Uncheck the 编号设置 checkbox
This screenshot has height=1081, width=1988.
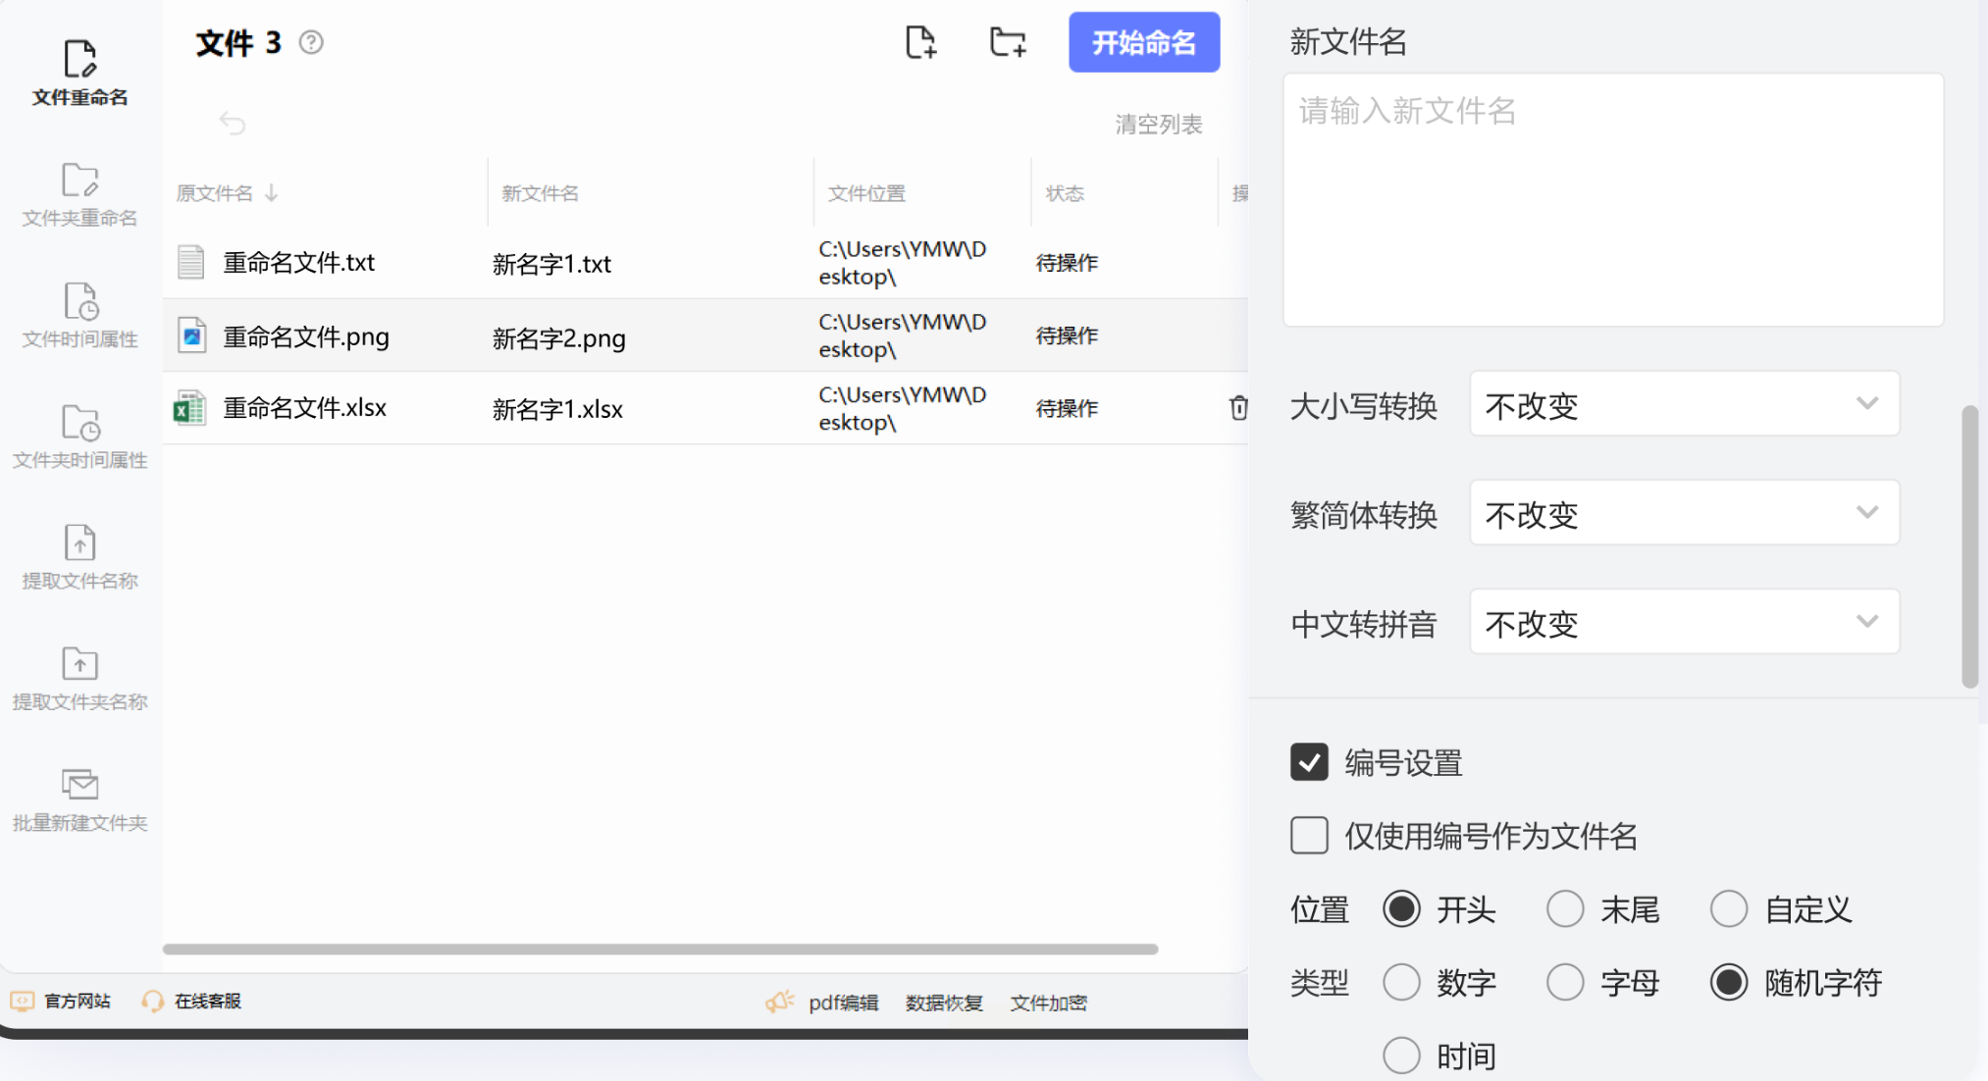click(1309, 762)
